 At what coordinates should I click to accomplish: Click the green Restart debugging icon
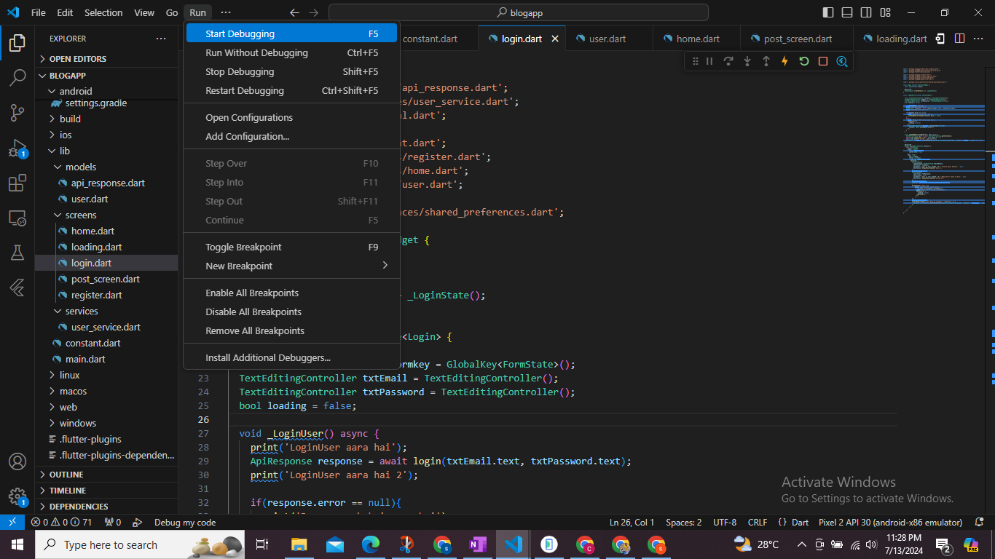(803, 61)
